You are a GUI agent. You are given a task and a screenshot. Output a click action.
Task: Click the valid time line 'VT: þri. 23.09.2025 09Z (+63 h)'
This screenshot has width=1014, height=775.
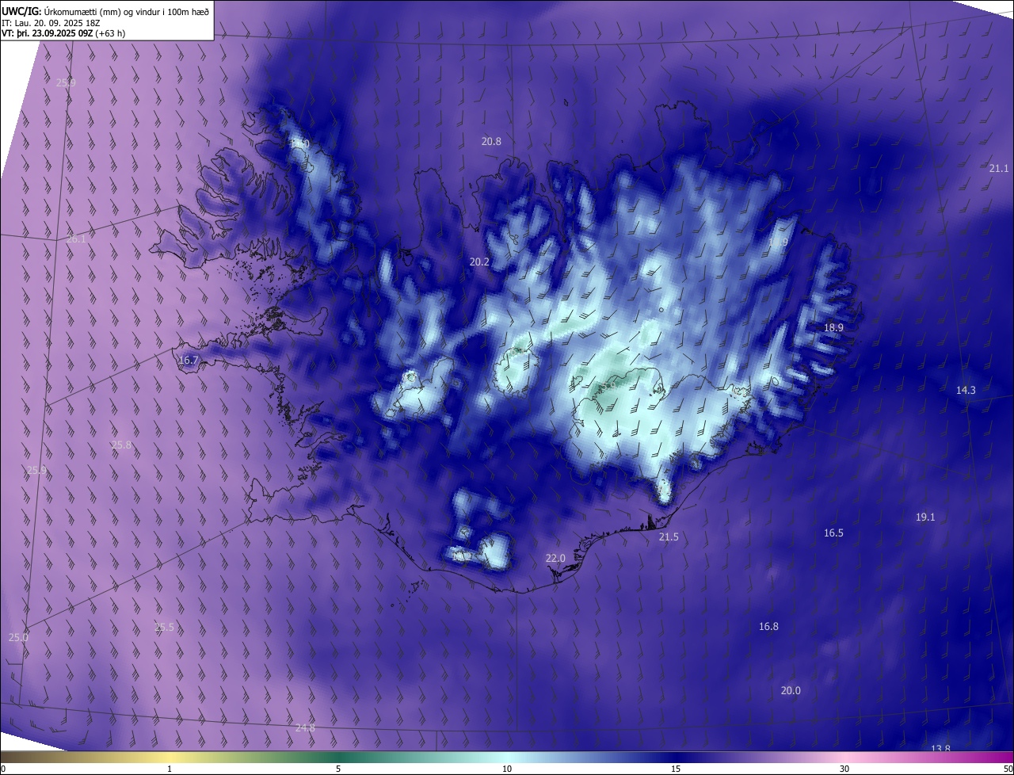(x=63, y=33)
